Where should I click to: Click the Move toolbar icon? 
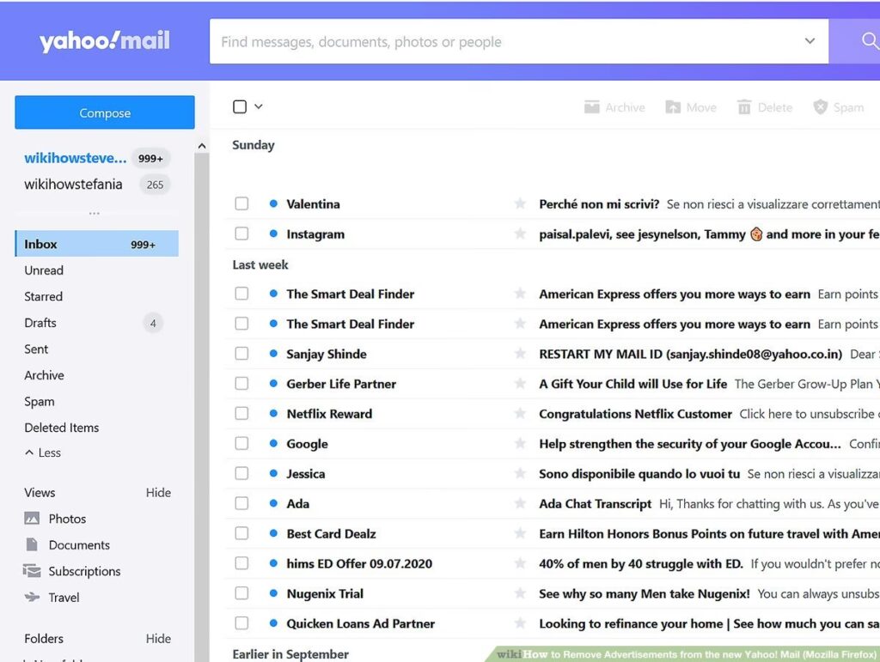pos(673,107)
